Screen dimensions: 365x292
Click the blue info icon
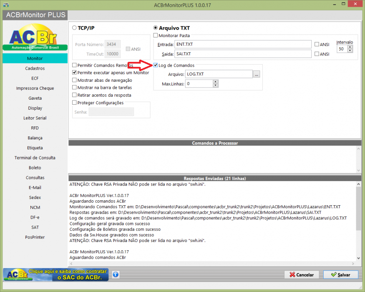(x=116, y=274)
